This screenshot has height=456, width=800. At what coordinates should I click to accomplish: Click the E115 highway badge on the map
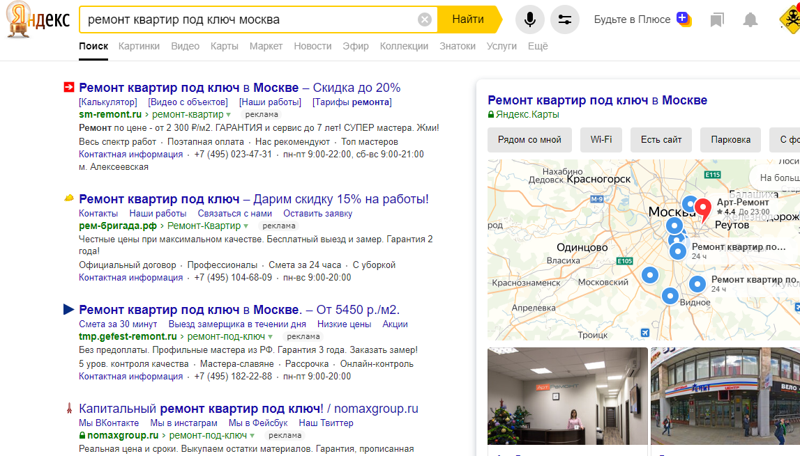712,175
